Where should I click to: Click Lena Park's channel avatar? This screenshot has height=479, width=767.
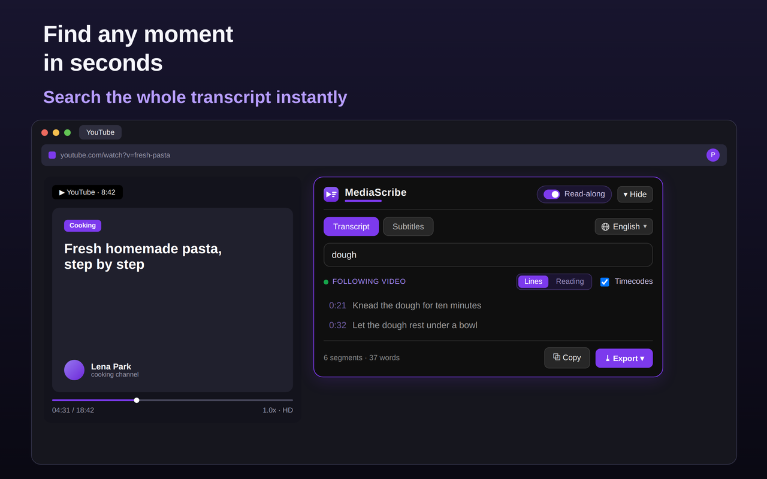pyautogui.click(x=74, y=370)
